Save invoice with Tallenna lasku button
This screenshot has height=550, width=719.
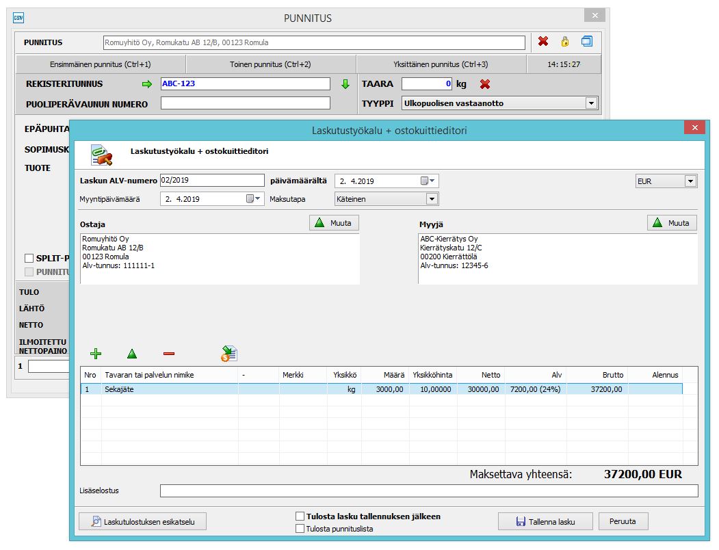click(x=545, y=521)
